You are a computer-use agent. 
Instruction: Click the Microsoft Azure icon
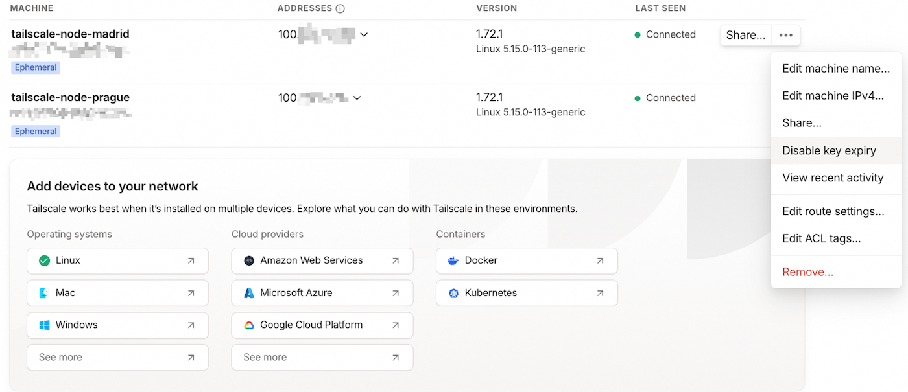point(249,293)
